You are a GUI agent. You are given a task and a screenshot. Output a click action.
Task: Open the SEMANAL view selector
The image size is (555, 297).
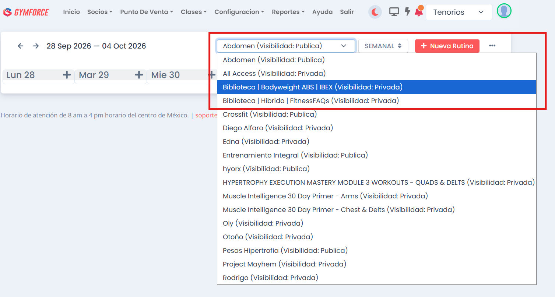383,46
